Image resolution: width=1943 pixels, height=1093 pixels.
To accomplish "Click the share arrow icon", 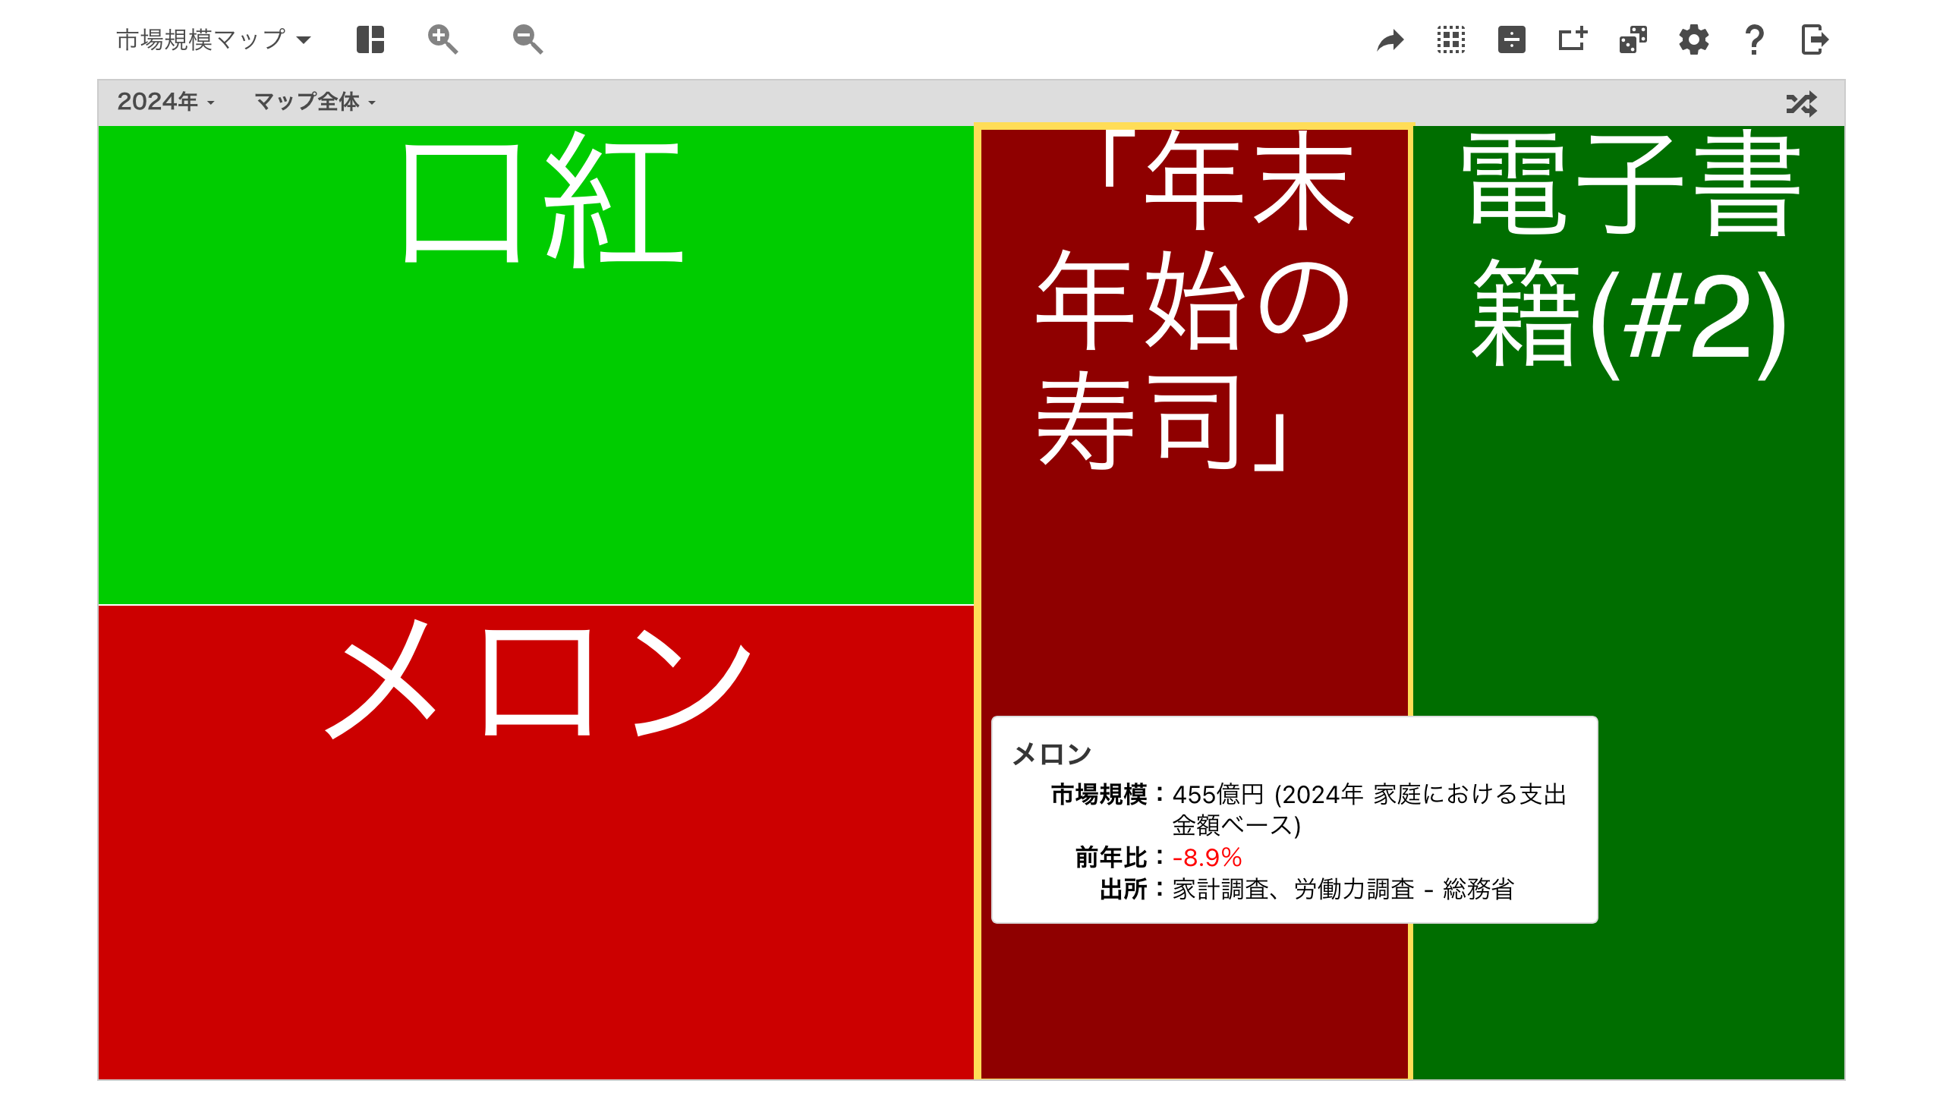I will click(x=1390, y=40).
